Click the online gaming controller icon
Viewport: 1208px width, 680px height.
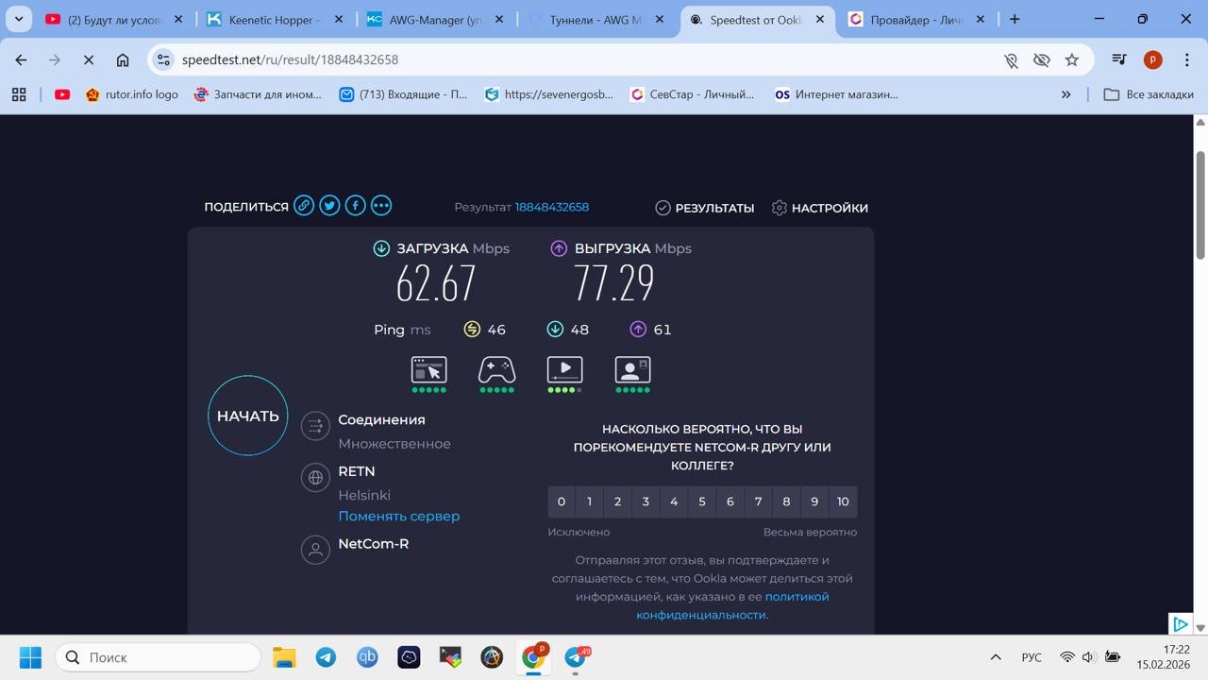coord(496,369)
